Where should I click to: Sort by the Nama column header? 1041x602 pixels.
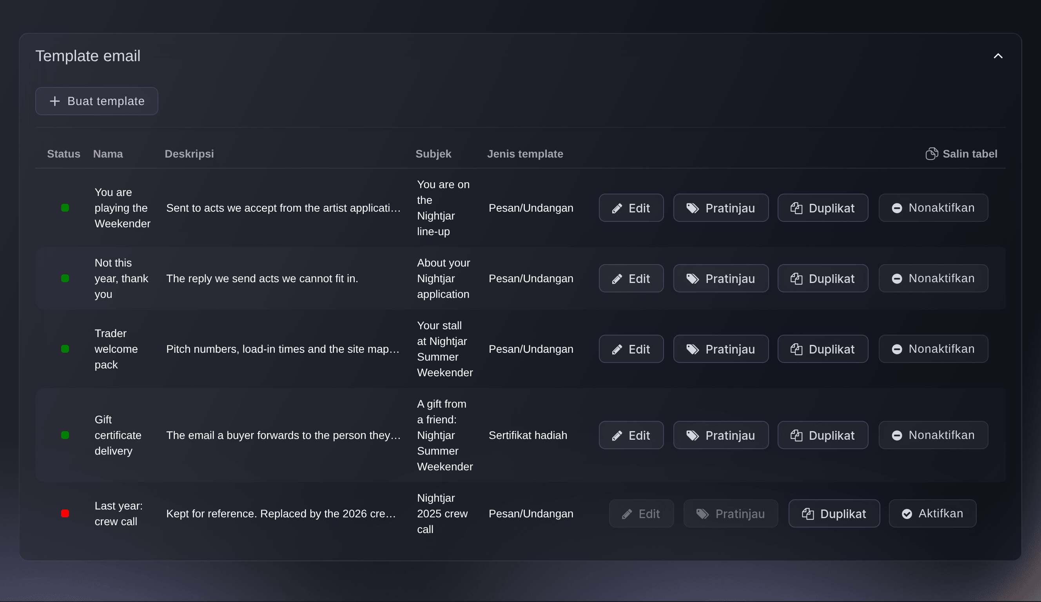pyautogui.click(x=108, y=154)
